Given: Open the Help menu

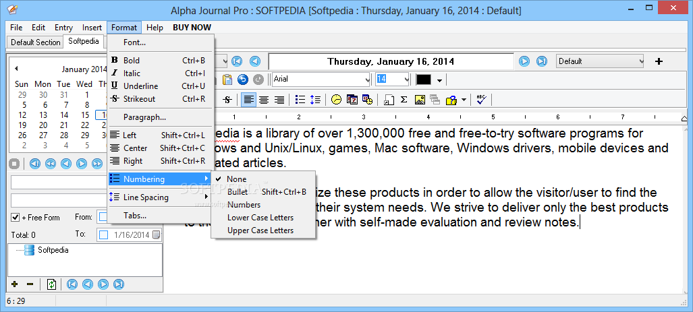Looking at the screenshot, I should point(155,28).
